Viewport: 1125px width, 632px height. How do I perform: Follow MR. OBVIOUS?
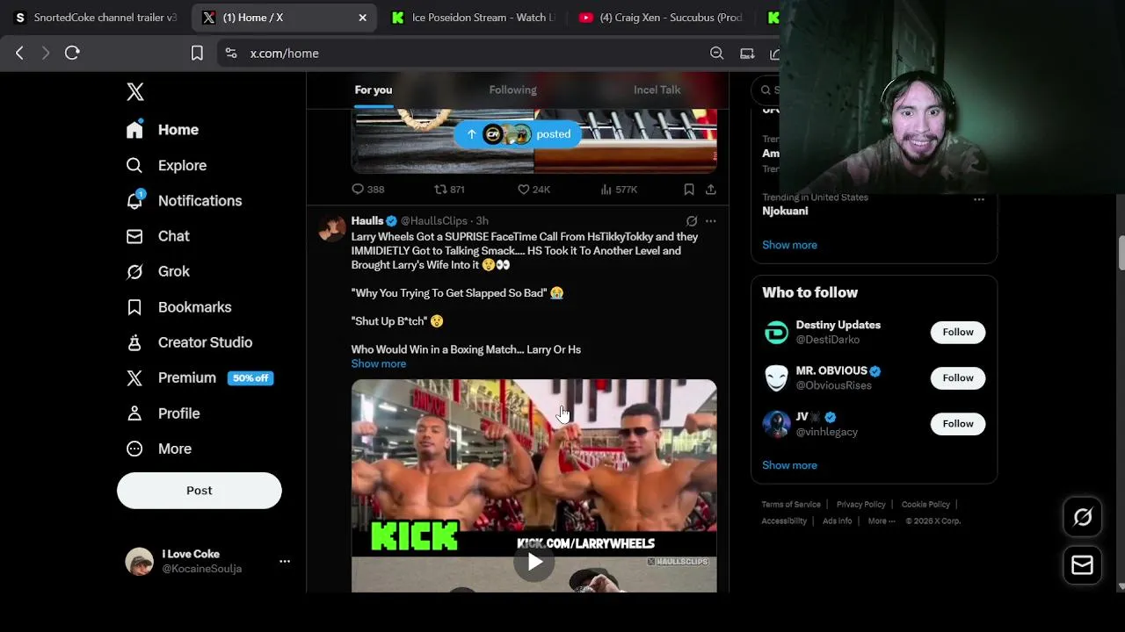(958, 377)
